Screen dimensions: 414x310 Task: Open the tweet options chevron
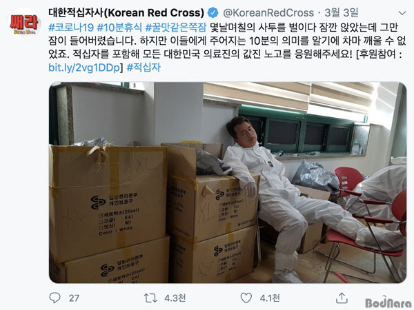point(402,13)
